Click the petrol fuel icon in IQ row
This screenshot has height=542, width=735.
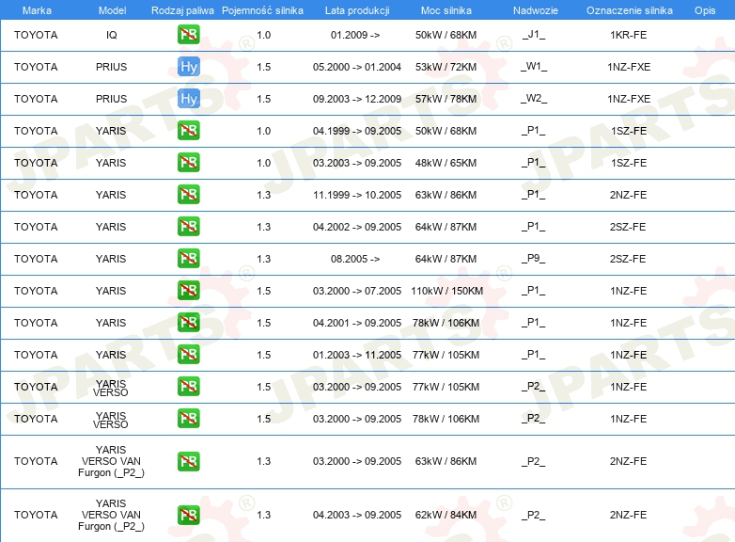click(x=188, y=35)
